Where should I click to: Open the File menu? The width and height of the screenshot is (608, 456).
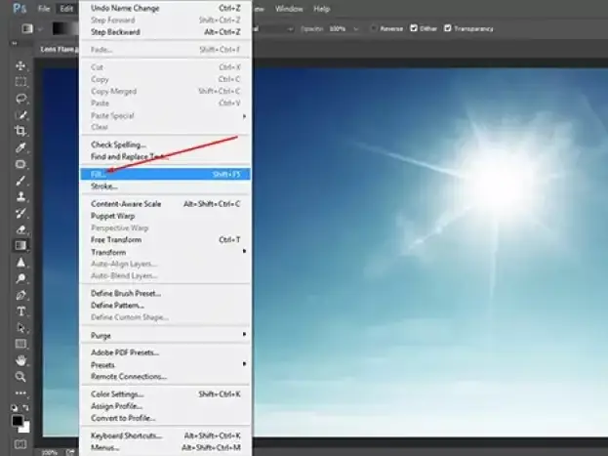pyautogui.click(x=44, y=9)
